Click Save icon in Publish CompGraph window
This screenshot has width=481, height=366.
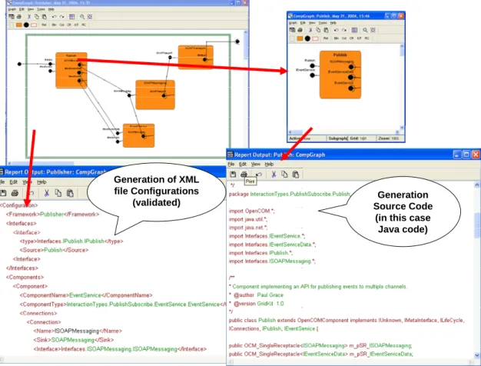(292, 30)
